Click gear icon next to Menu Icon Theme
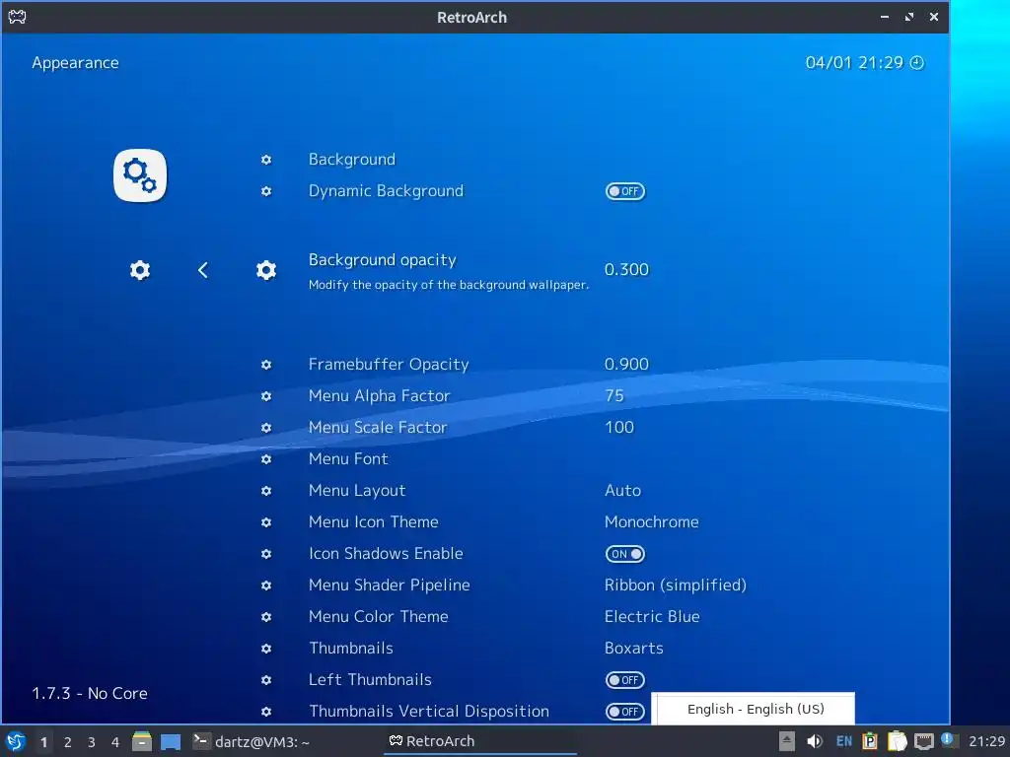 coord(266,522)
